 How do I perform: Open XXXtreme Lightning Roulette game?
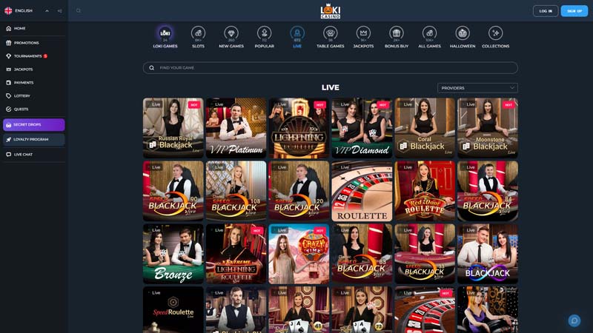coord(236,254)
